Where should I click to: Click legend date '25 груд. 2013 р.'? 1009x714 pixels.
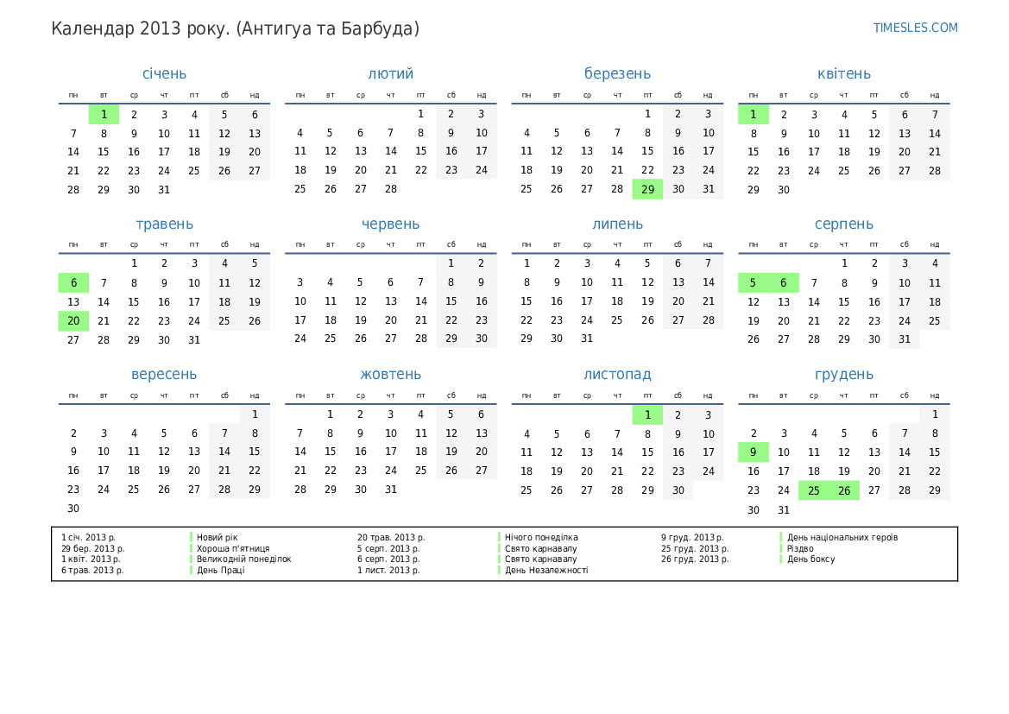click(x=694, y=548)
